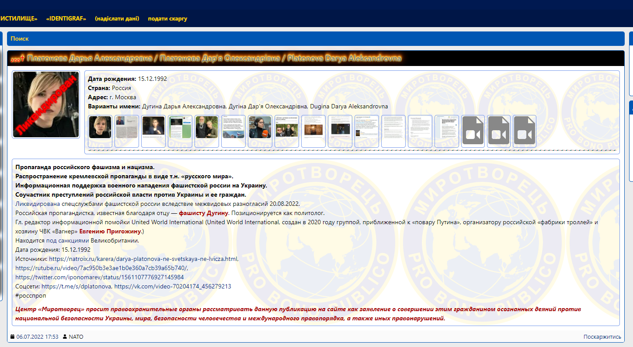This screenshot has width=633, height=347.
Task: Open the twelfth thumbnail in the gallery
Action: point(393,131)
